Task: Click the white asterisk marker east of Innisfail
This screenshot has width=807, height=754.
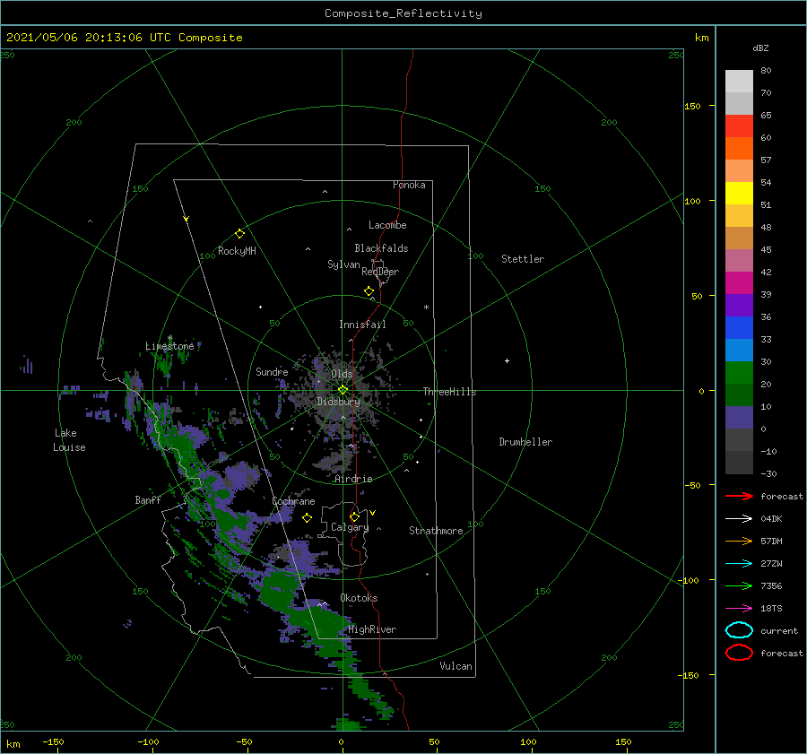Action: [x=426, y=308]
